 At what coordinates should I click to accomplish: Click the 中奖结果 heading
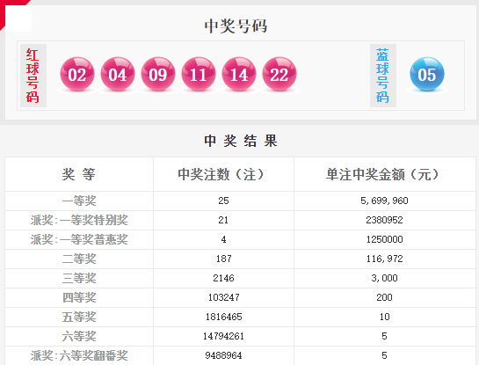point(241,141)
